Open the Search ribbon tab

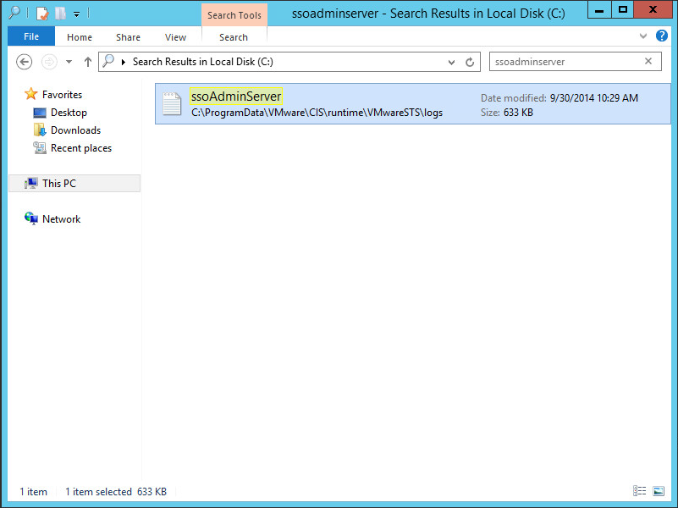pos(234,37)
